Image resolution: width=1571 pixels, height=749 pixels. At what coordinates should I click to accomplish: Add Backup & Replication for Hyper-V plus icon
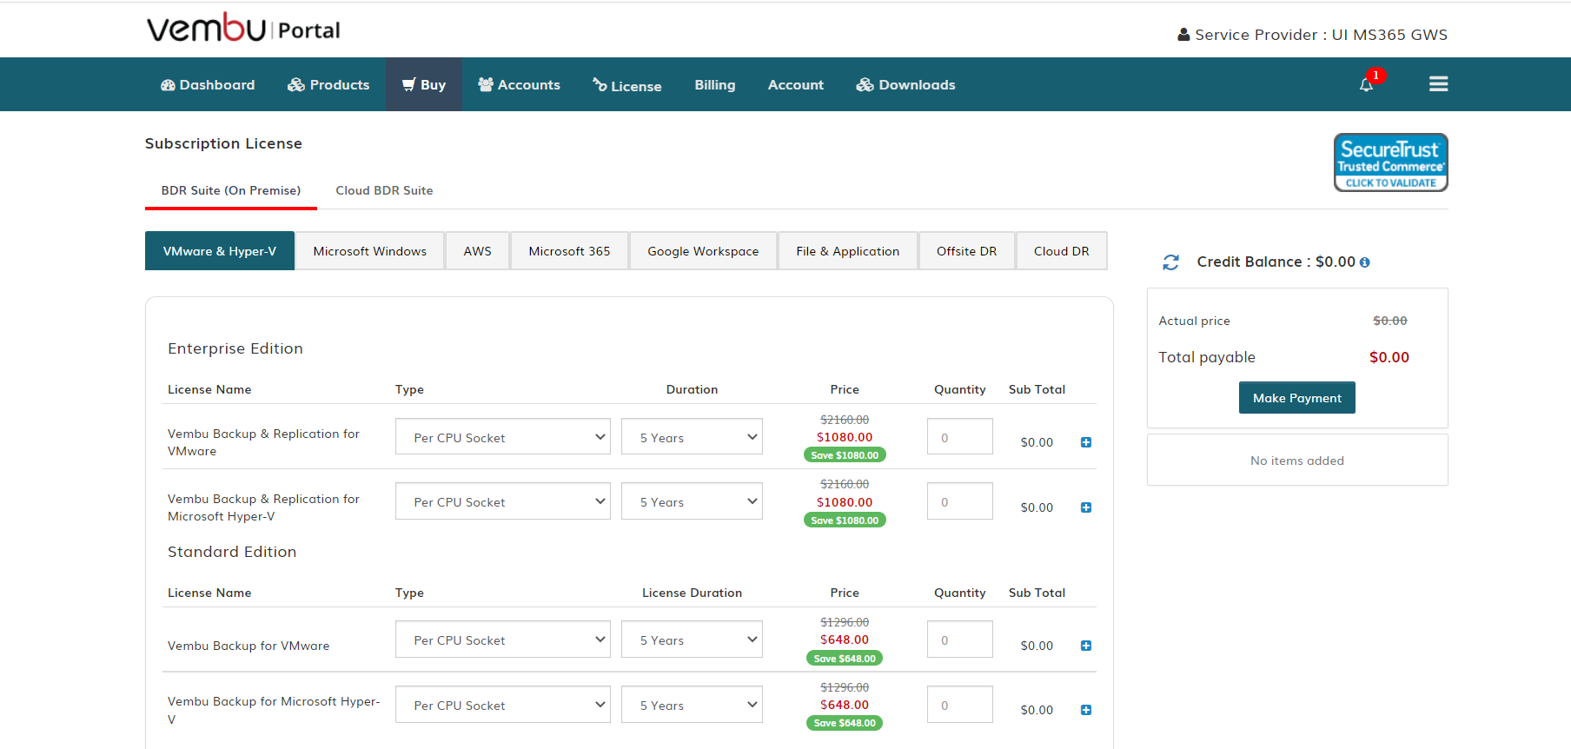coord(1086,507)
